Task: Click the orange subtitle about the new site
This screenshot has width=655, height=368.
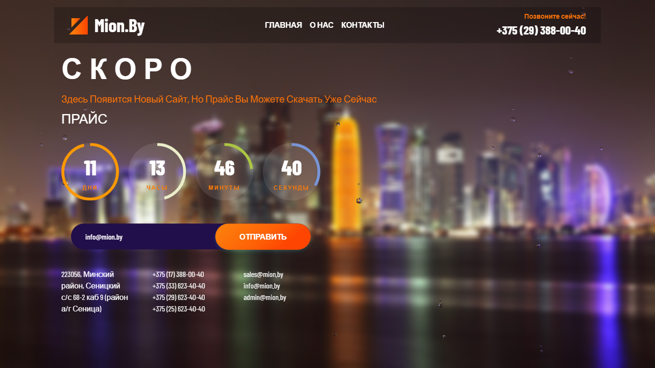Action: (219, 99)
